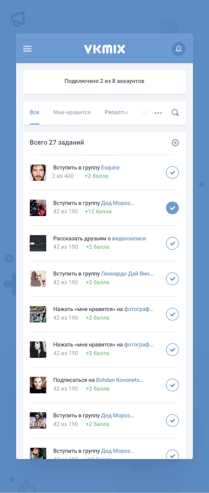The height and width of the screenshot is (493, 209).
Task: Mark Esquire group task as done
Action: pyautogui.click(x=172, y=172)
